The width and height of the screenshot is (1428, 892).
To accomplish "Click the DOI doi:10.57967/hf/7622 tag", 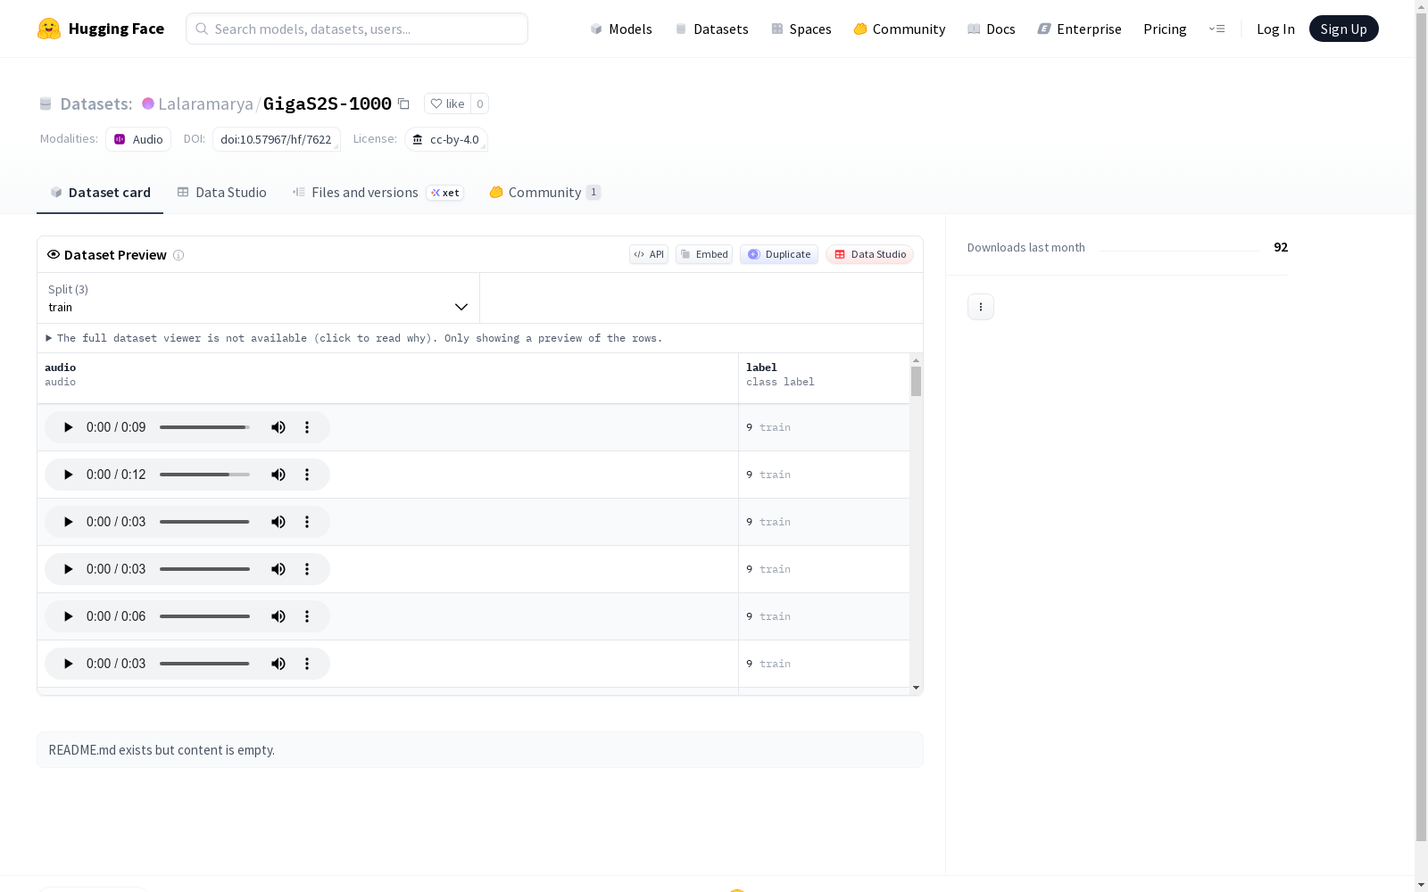I will pyautogui.click(x=276, y=139).
